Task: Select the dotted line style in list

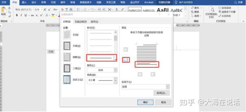Action: tap(101, 39)
